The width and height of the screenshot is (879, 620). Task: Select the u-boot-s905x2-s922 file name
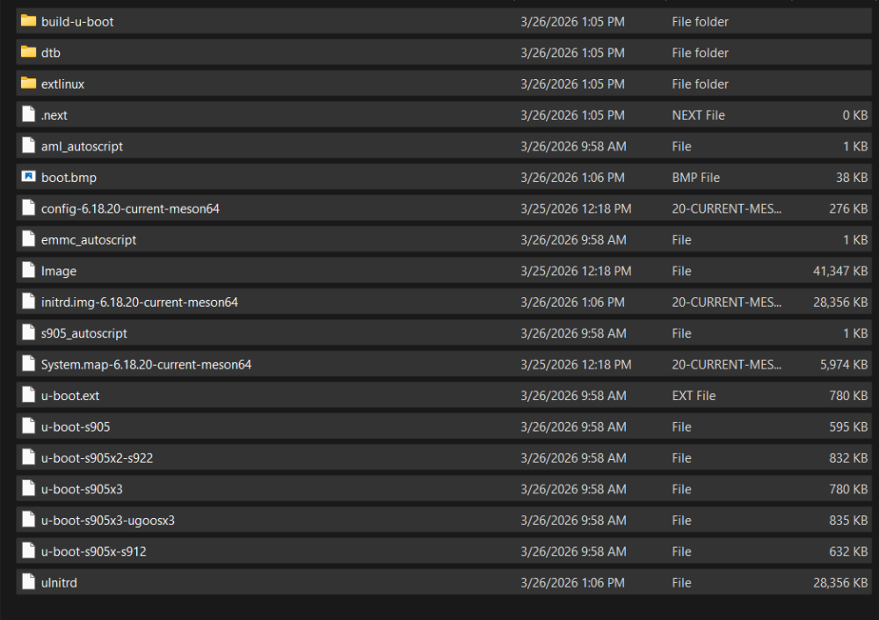tap(98, 458)
